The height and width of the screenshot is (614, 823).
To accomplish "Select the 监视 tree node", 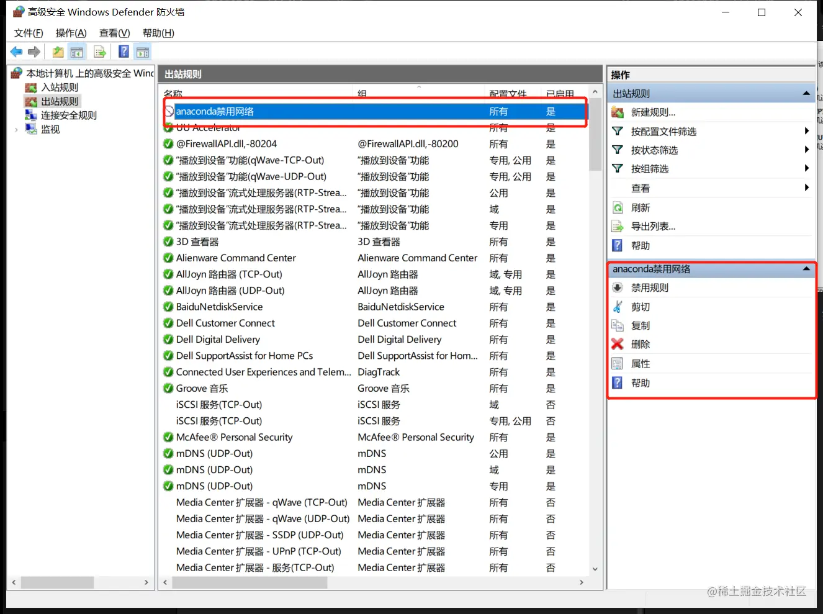I will point(50,129).
